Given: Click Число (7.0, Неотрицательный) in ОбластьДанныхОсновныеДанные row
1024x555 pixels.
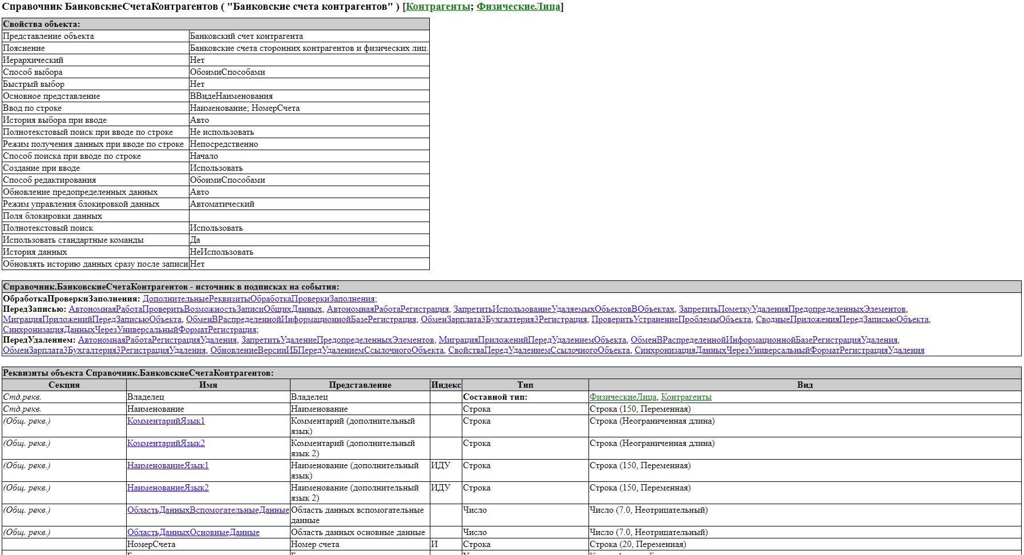Looking at the screenshot, I should 805,532.
